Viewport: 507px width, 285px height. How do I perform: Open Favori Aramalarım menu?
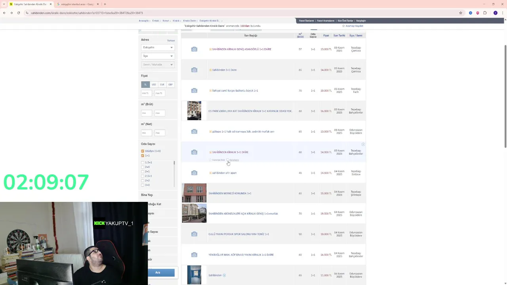point(326,21)
